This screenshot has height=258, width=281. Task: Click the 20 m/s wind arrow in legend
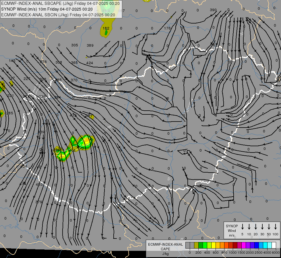(256, 227)
